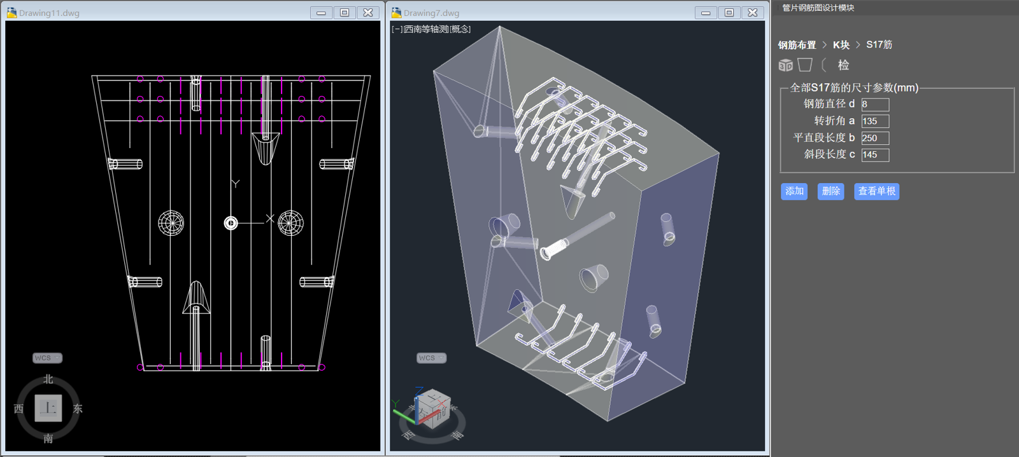Click the 检 check button
Screen dimensions: 1019x457
(x=843, y=65)
